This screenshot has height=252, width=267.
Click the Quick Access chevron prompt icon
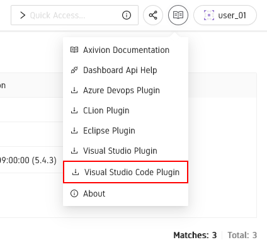pyautogui.click(x=23, y=15)
